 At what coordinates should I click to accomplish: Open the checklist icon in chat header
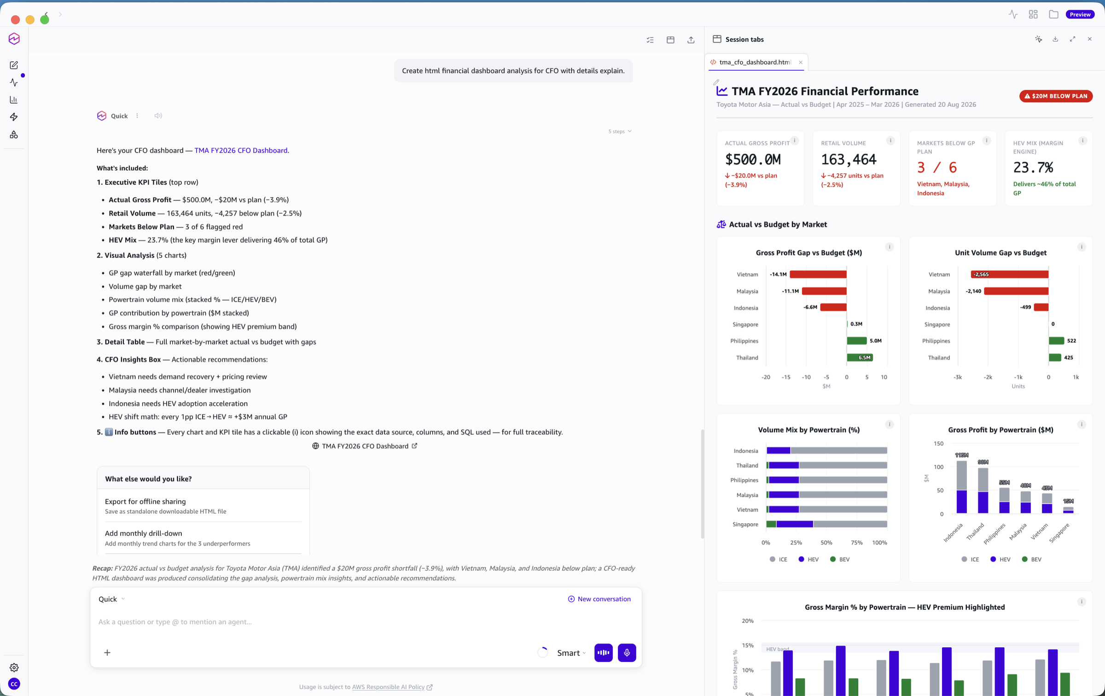tap(650, 40)
